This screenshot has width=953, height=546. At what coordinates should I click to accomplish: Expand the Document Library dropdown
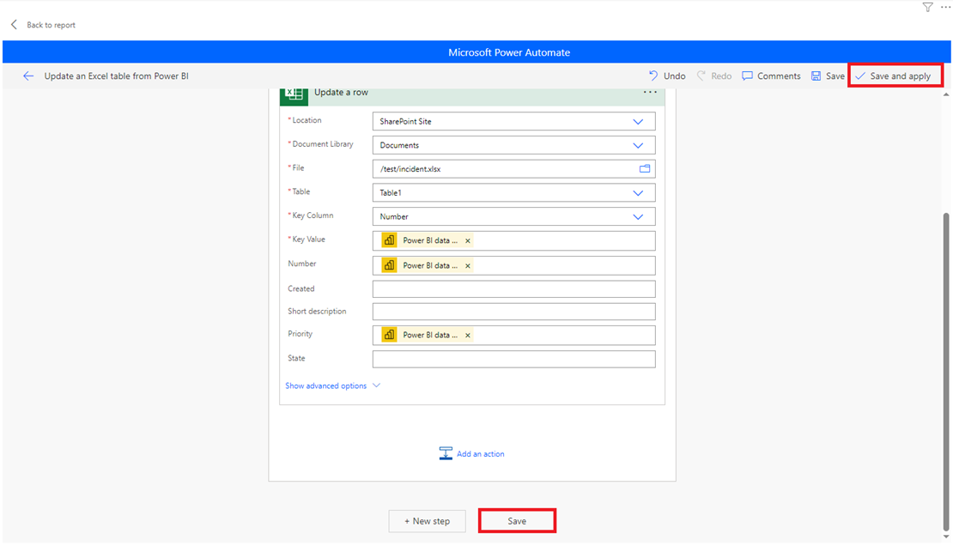coord(638,145)
